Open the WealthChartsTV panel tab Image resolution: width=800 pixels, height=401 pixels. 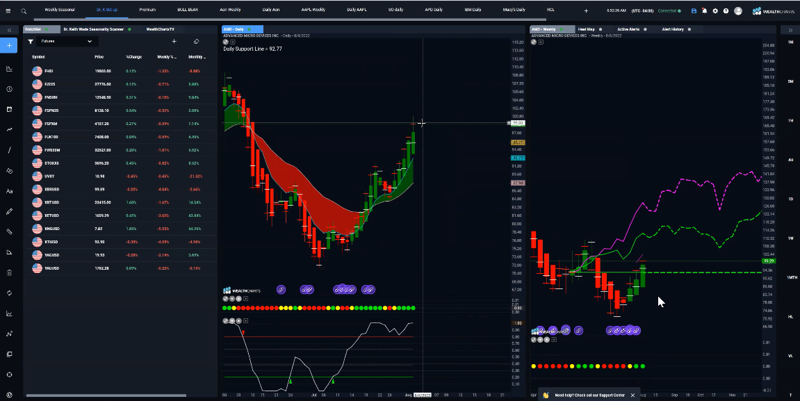click(x=160, y=29)
